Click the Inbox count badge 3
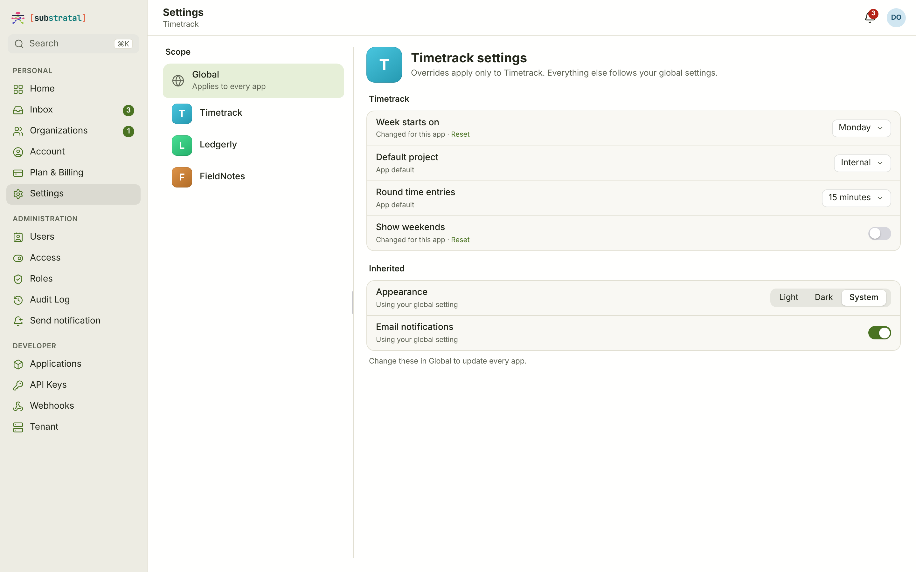 (x=128, y=110)
